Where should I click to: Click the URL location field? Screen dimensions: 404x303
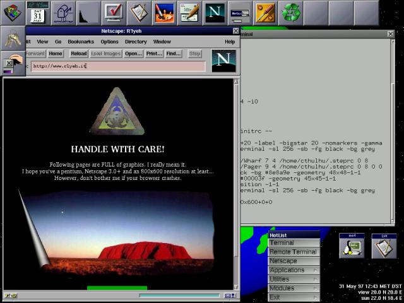(118, 66)
